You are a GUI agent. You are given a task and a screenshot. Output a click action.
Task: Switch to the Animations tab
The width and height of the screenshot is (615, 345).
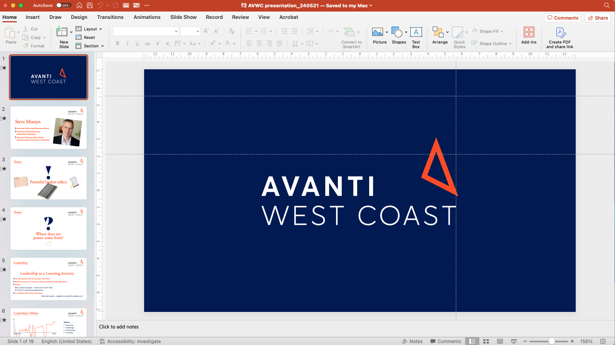click(147, 17)
